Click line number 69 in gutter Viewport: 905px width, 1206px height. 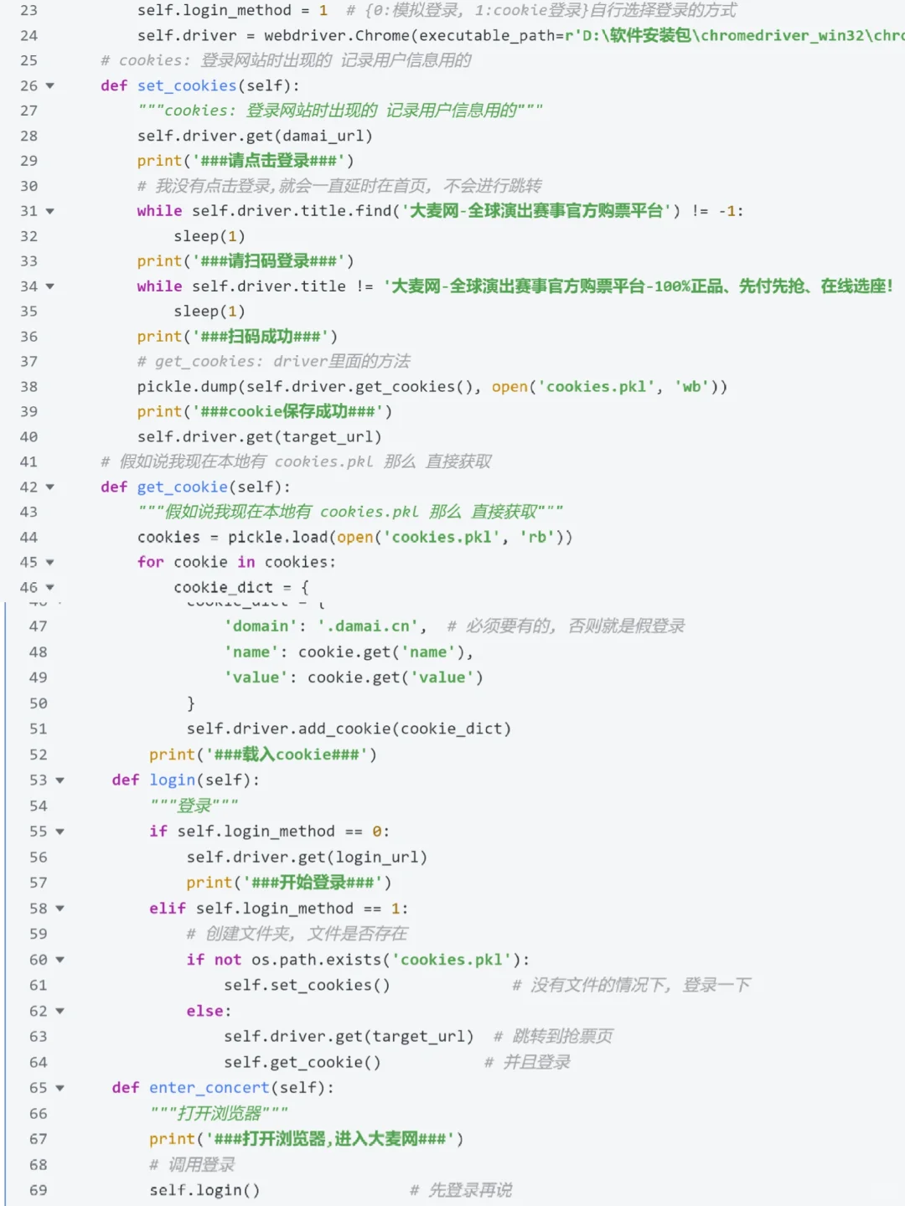pos(39,1190)
